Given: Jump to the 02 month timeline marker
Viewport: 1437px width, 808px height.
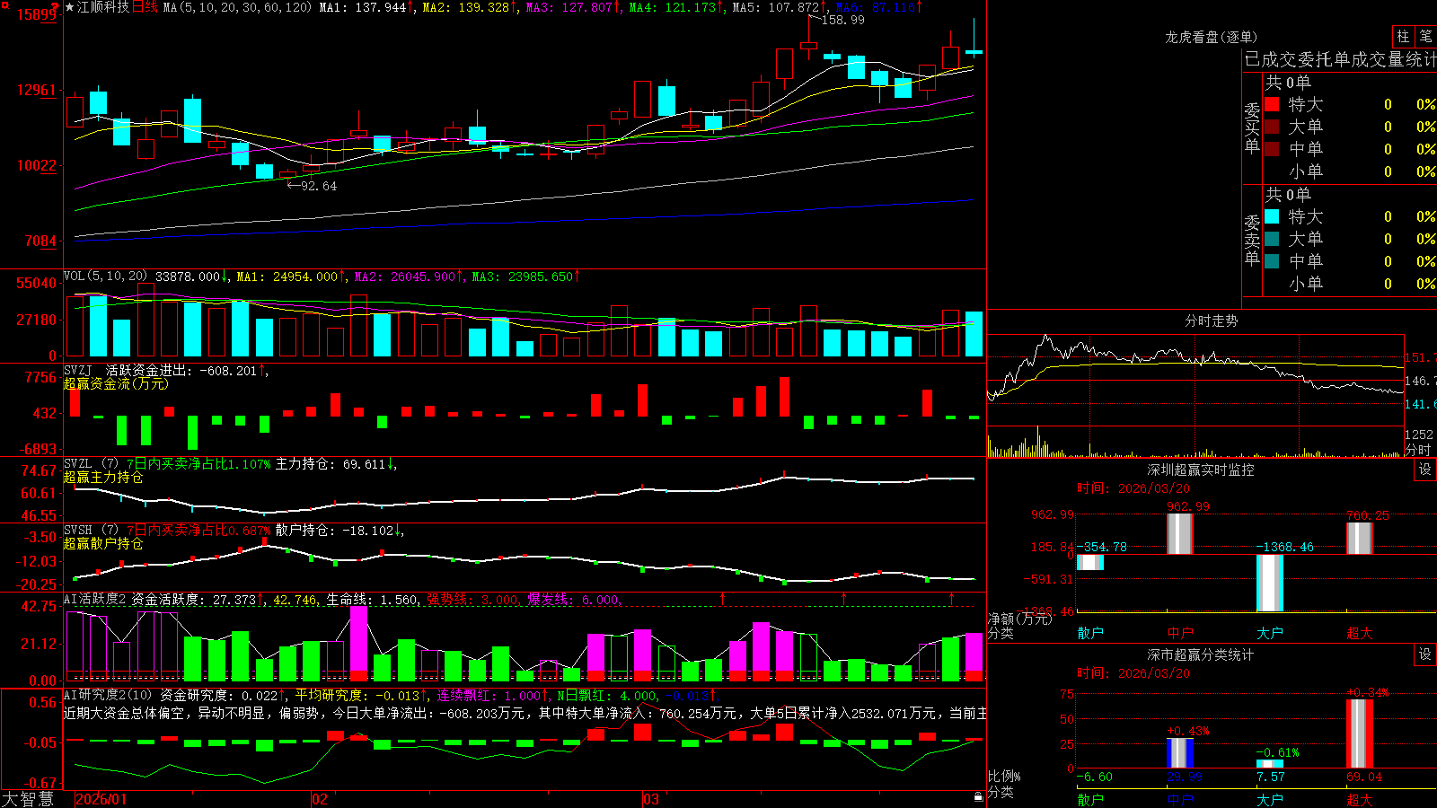Looking at the screenshot, I should point(320,799).
